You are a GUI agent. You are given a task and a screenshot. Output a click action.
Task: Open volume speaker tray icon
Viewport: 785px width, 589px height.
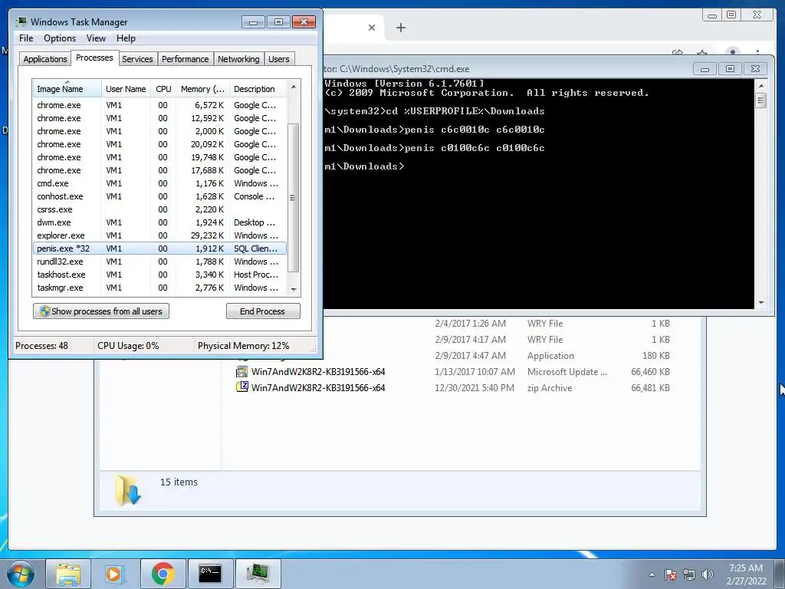coord(708,574)
